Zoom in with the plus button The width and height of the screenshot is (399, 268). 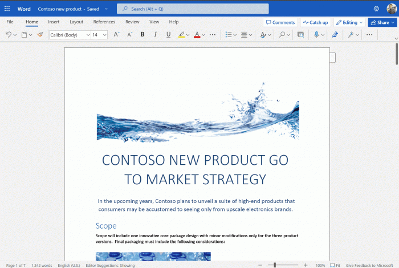tap(306, 265)
